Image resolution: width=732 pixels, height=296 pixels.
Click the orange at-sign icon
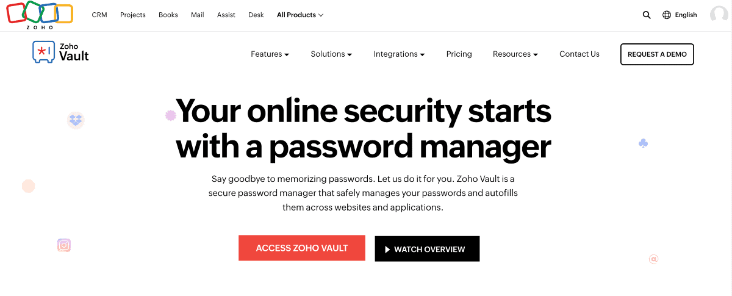point(654,259)
